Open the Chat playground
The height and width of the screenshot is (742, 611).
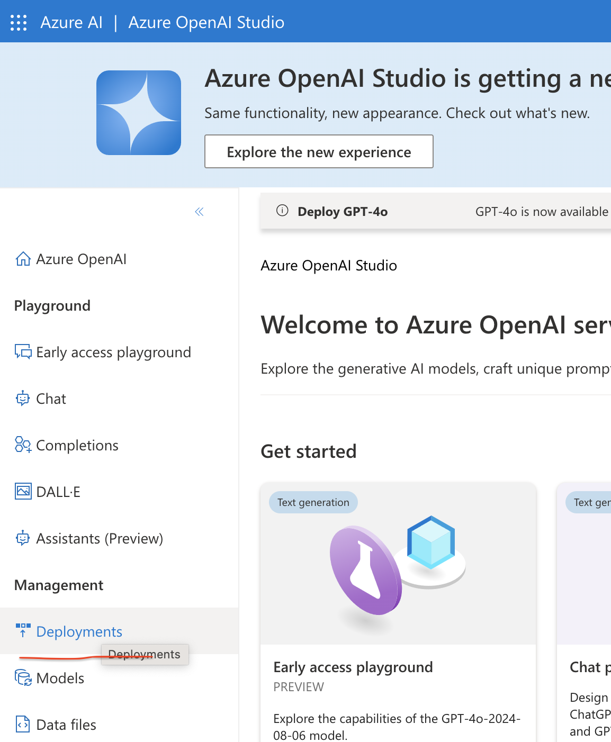tap(51, 399)
